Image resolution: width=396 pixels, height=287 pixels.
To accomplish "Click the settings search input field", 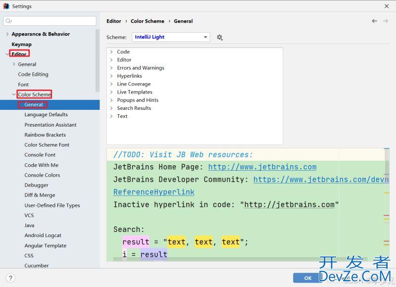I will click(50, 21).
